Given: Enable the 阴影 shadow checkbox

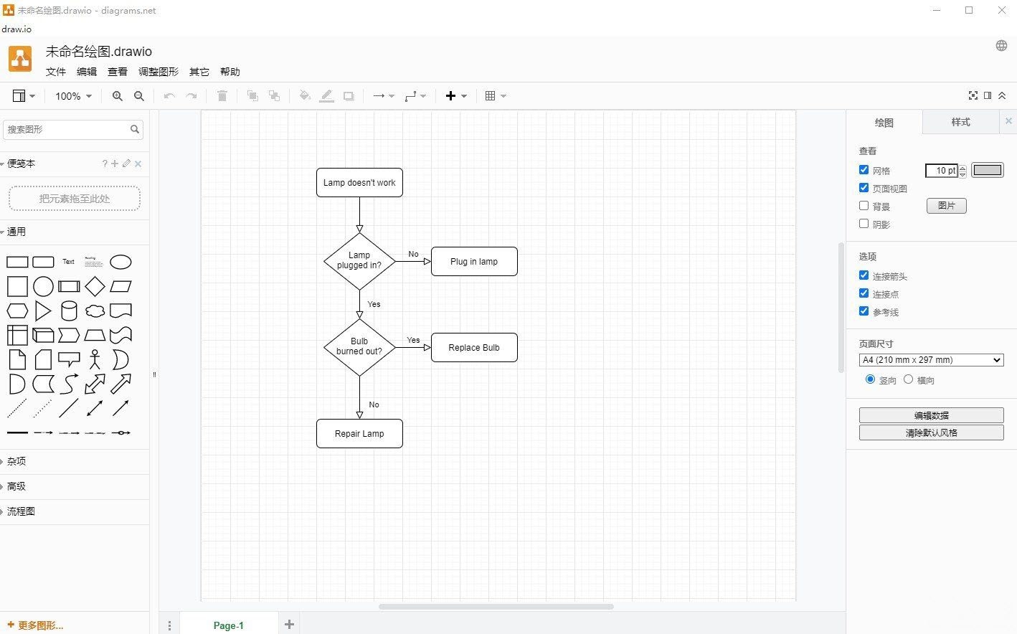Looking at the screenshot, I should coord(864,224).
